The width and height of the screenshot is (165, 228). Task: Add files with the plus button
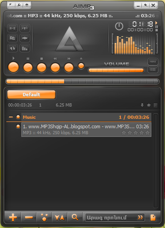(13, 218)
